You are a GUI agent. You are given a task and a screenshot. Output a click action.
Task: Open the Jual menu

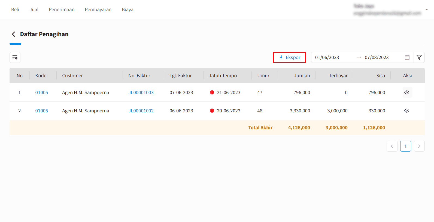point(34,10)
